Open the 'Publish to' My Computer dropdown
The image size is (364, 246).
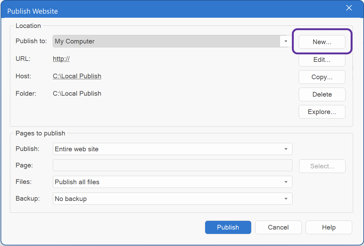click(x=173, y=41)
